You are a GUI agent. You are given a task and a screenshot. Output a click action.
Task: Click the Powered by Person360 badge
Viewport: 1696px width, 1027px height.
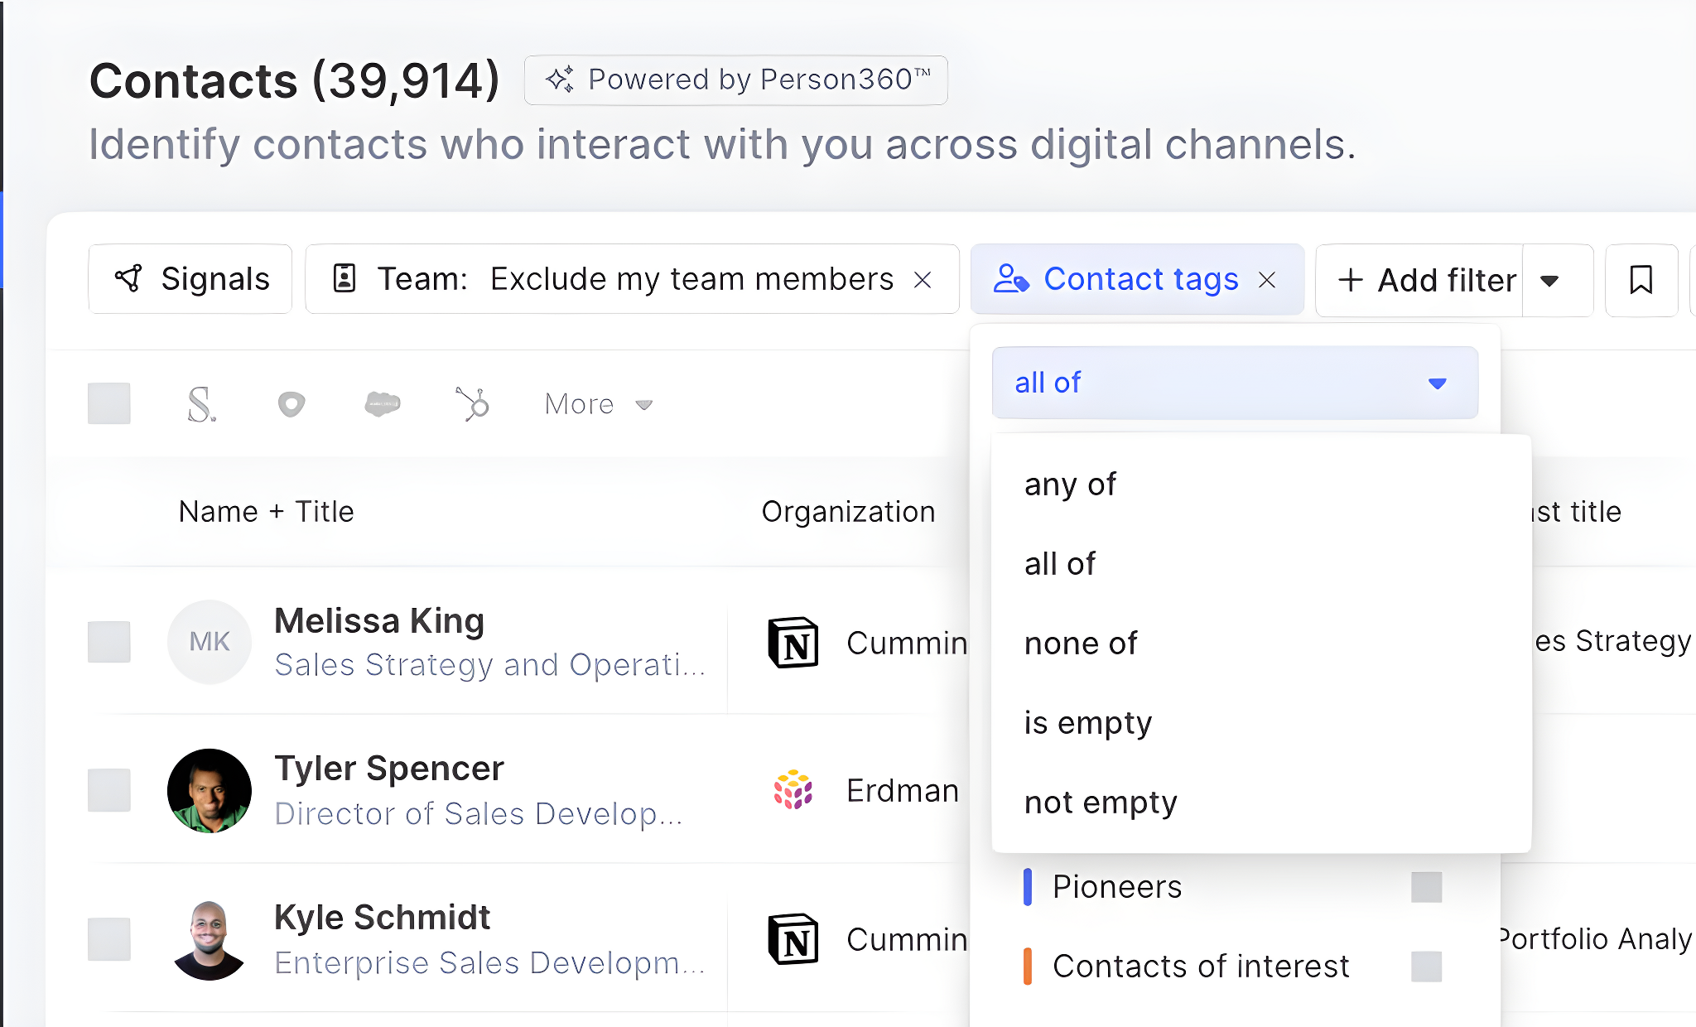coord(736,80)
